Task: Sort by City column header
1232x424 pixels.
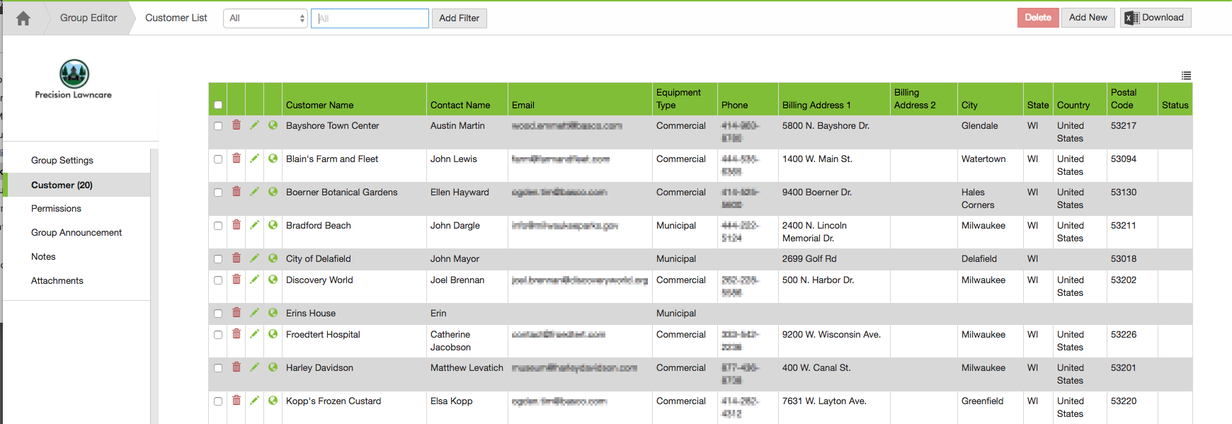Action: pos(969,105)
